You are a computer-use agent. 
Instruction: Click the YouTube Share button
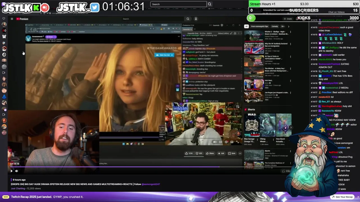click(210, 153)
